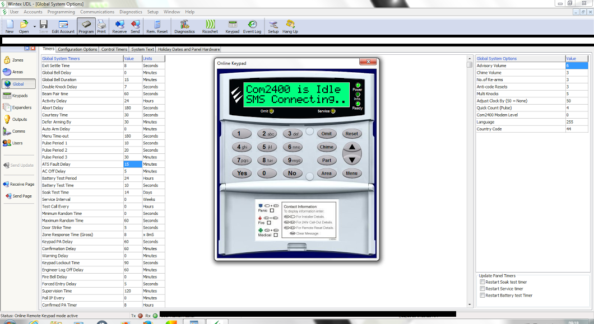This screenshot has height=324, width=594.
Task: Click the Ricochet toolbar icon
Action: [210, 26]
